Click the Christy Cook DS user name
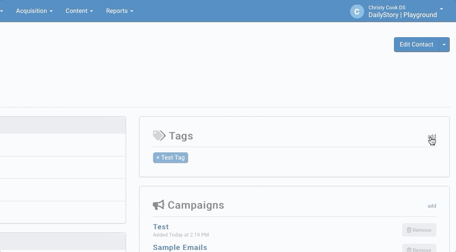This screenshot has height=252, width=456. point(387,8)
